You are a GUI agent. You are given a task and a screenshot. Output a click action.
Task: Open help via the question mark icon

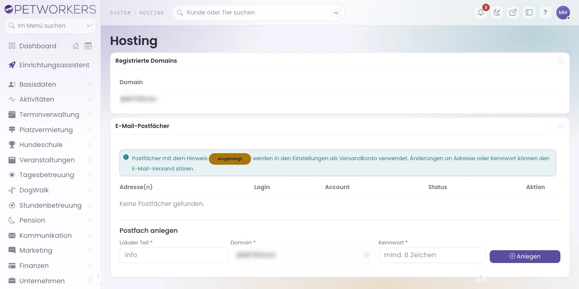[x=545, y=12]
